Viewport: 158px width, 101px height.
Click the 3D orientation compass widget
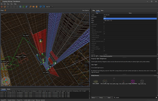[x=6, y=81]
